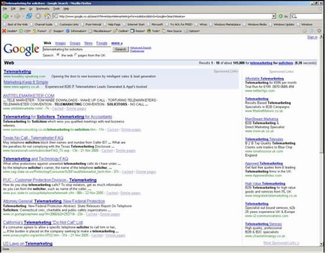The image size is (325, 253).
Task: Open the Preferences link
Action: [x=137, y=51]
